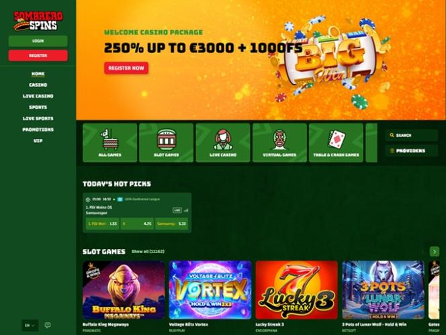The image size is (446, 335).
Task: Click the Register Now banner button
Action: click(126, 68)
